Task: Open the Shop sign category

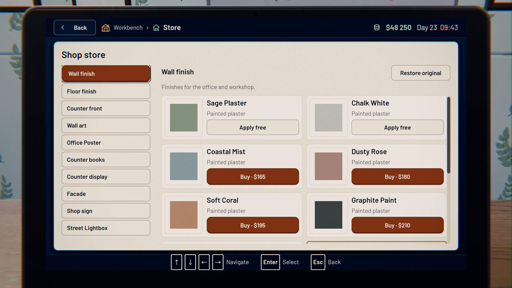Action: click(106, 211)
